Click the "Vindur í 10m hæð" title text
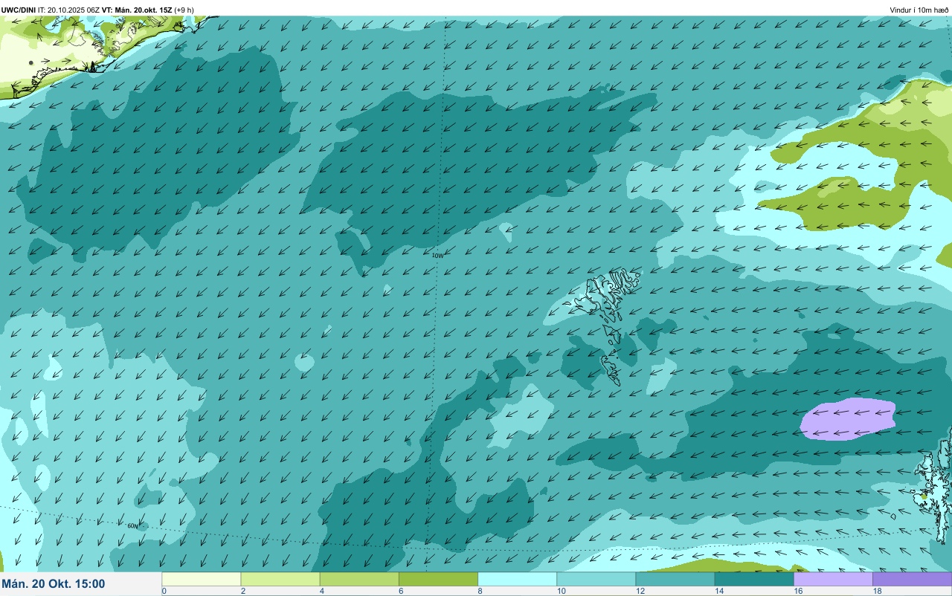Screen dimensions: 952x596 [x=919, y=10]
